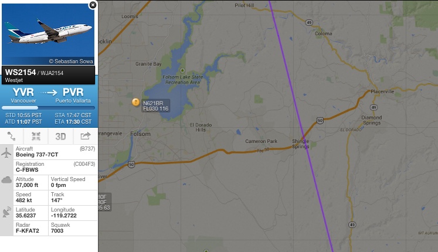The height and width of the screenshot is (252, 438).
Task: Click the PVR Puerto Vallarta destination airport
Action: pyautogui.click(x=73, y=95)
